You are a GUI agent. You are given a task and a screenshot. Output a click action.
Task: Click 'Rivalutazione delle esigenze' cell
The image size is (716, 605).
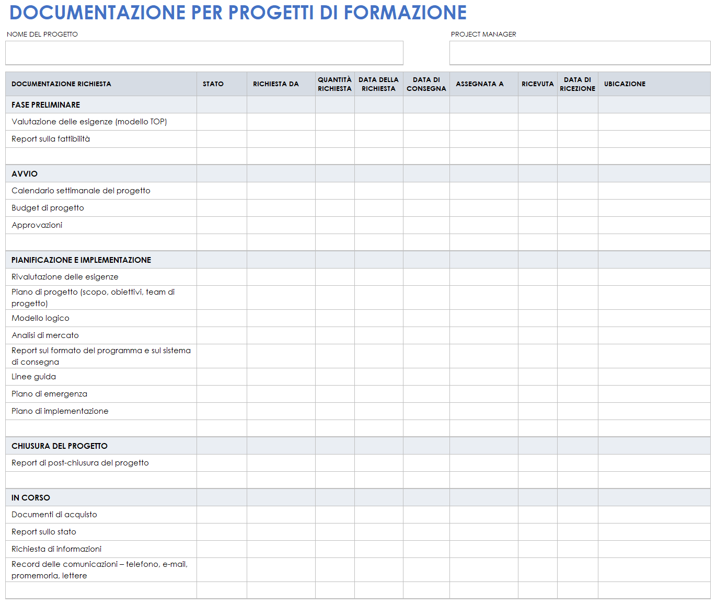point(101,277)
